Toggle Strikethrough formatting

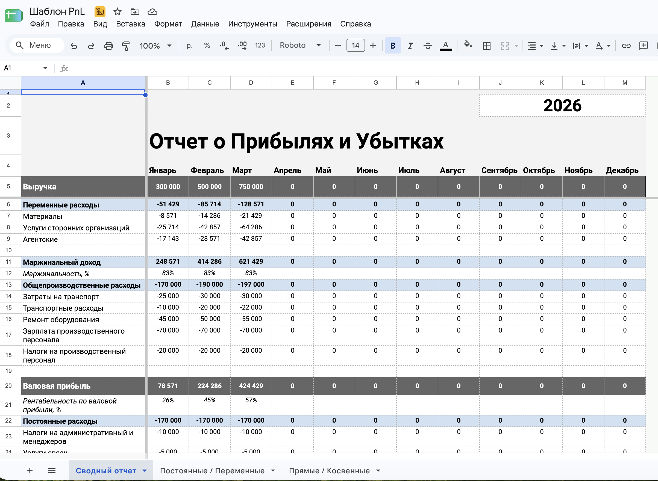(x=427, y=46)
